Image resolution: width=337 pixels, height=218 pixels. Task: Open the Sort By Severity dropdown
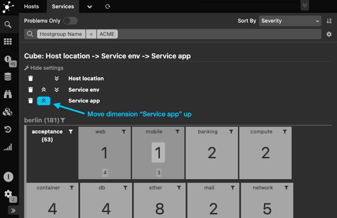click(x=290, y=21)
